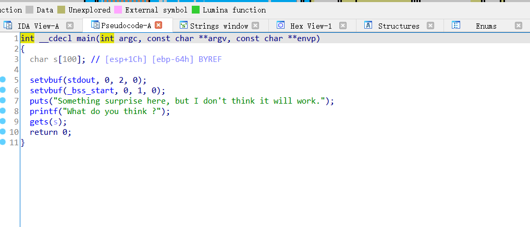Click the 'Lumina function' legend label
This screenshot has width=530, height=227.
[x=234, y=10]
